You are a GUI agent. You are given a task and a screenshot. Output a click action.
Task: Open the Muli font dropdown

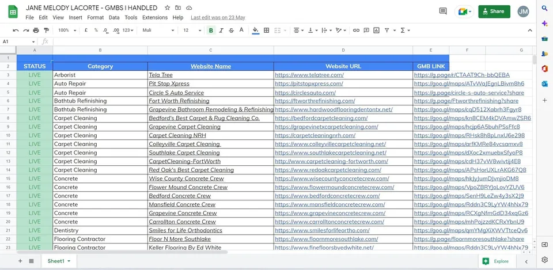coord(158,31)
